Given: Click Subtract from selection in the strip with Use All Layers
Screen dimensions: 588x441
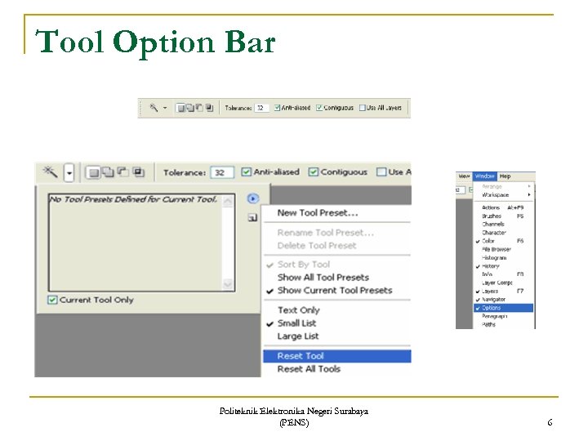Looking at the screenshot, I should (x=199, y=108).
